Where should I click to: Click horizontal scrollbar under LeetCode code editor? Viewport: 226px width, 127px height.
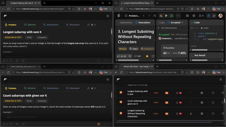200,50
